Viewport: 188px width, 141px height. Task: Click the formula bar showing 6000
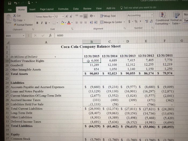tap(121, 35)
